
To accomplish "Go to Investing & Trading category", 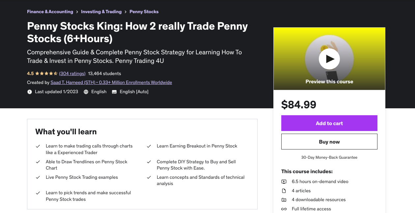I will (101, 12).
